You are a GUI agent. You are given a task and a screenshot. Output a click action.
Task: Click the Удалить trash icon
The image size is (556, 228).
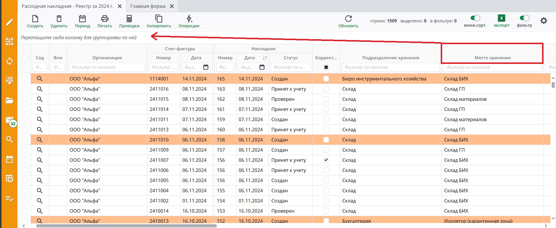pos(59,19)
